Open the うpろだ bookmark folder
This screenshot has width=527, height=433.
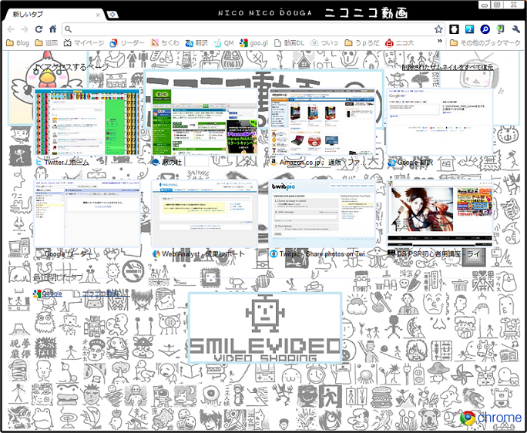pyautogui.click(x=362, y=43)
